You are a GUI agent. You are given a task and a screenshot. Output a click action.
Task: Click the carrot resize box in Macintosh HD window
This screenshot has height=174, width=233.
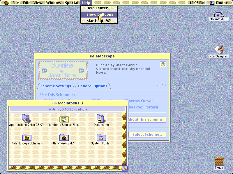[x=125, y=168]
